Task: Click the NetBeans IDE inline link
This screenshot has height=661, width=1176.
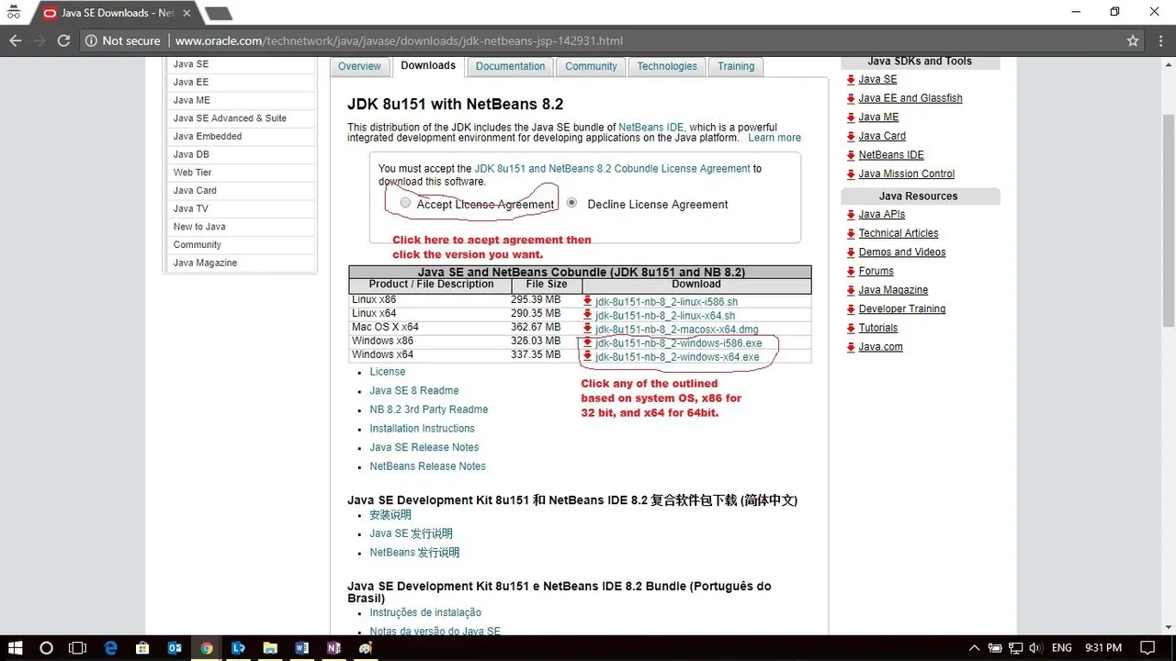Action: [651, 128]
